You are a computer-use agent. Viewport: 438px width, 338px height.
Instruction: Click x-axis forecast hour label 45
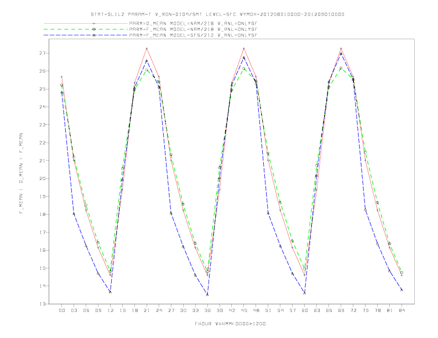tap(244, 310)
